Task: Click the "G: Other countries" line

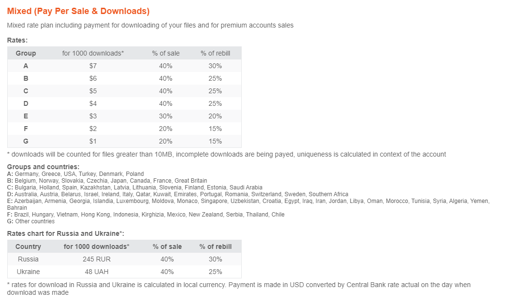Action: click(31, 221)
